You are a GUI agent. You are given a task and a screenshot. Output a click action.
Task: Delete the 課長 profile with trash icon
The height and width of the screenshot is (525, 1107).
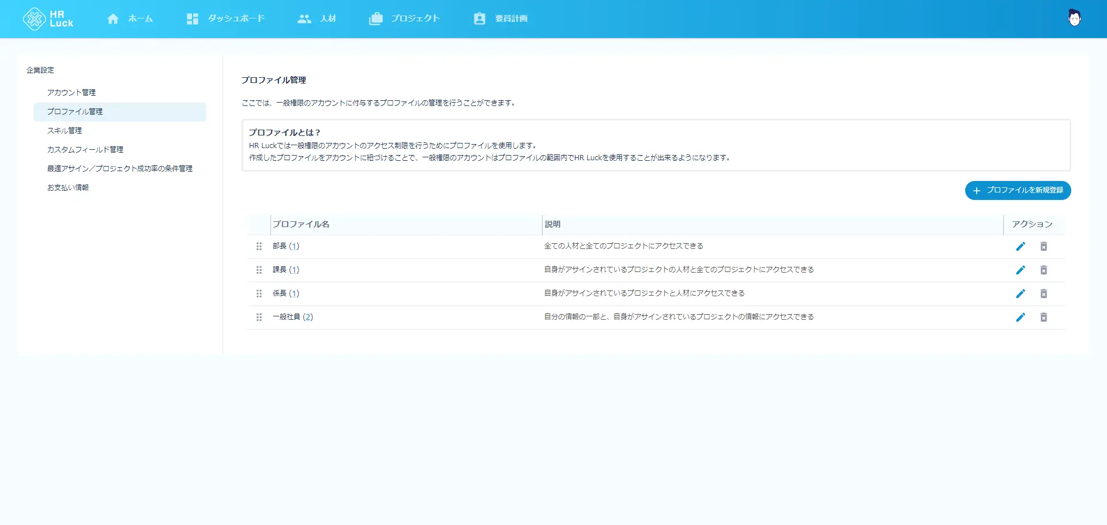pyautogui.click(x=1044, y=270)
